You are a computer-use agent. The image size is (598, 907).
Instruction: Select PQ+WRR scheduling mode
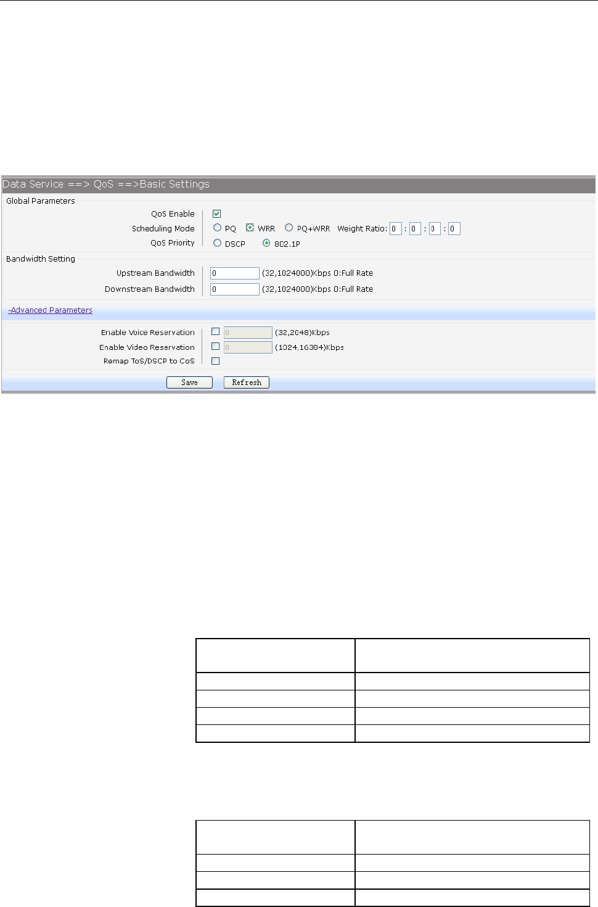[x=289, y=228]
